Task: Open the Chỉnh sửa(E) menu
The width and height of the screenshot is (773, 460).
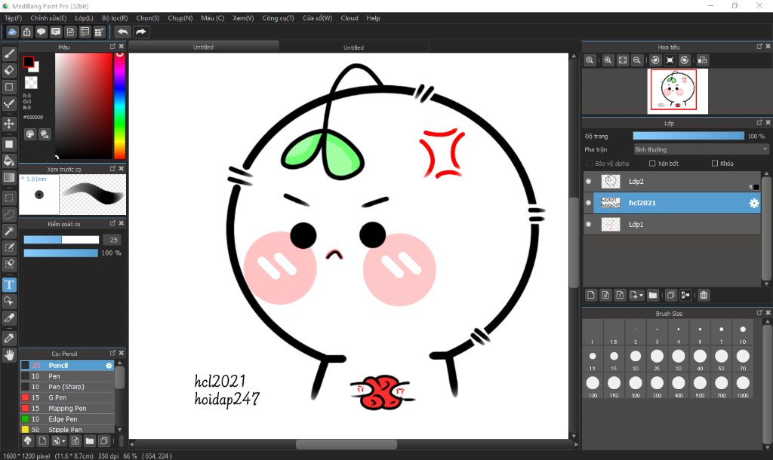Action: coord(48,18)
